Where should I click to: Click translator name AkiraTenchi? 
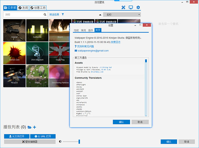pos(81,103)
